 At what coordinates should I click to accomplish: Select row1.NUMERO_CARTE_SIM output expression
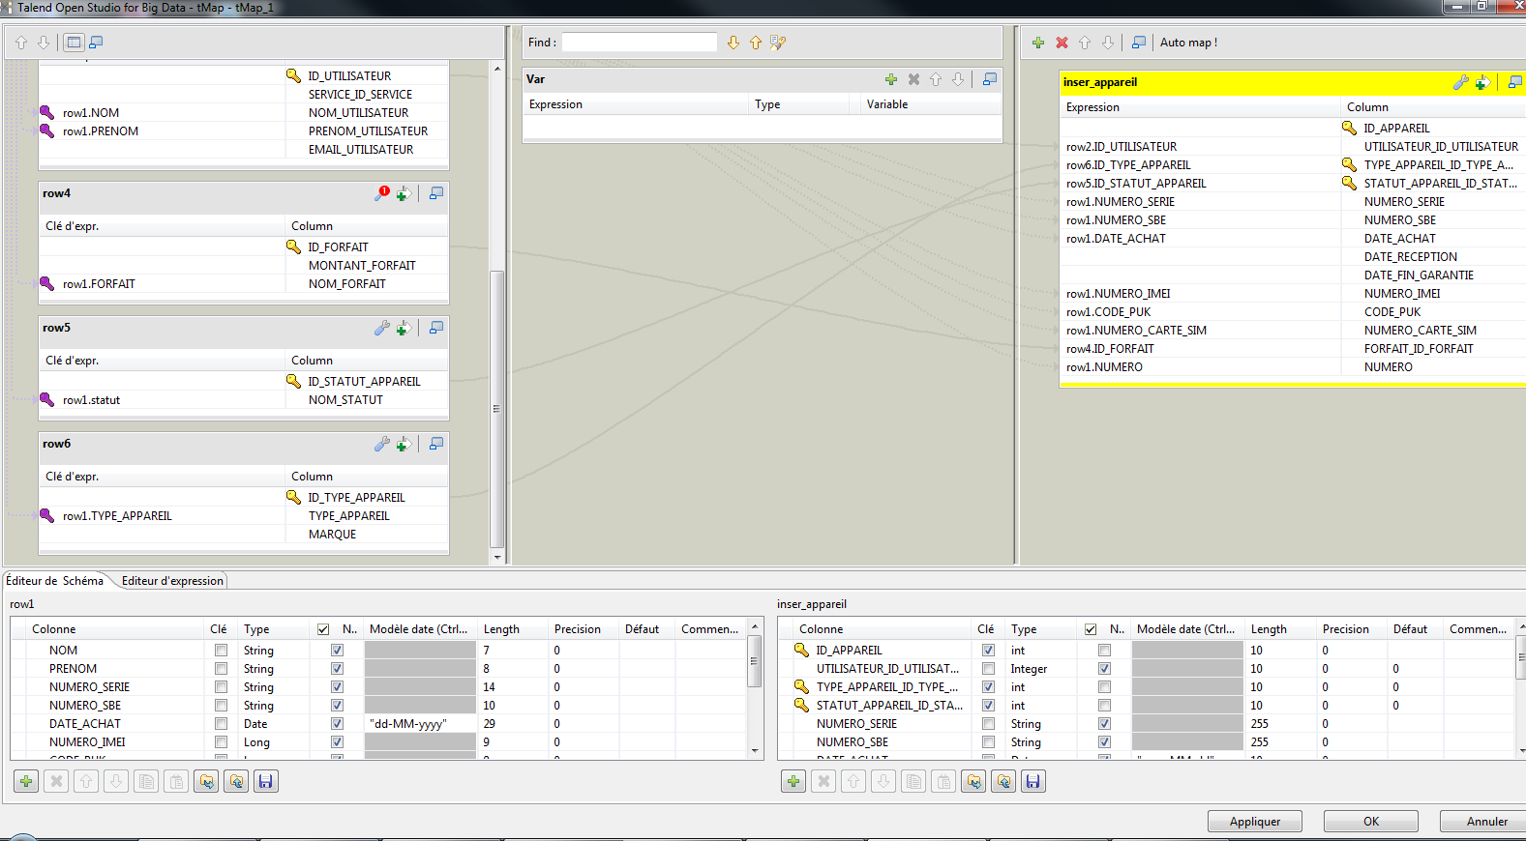coord(1136,331)
